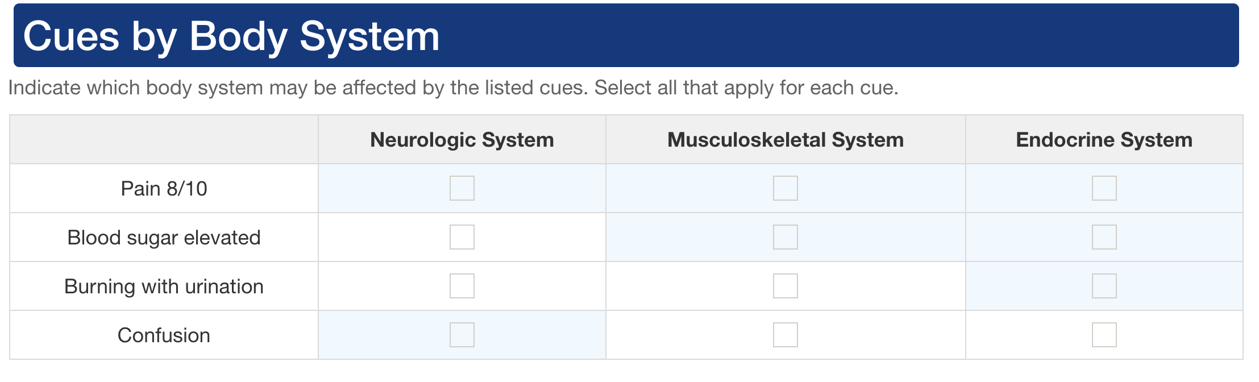Image resolution: width=1259 pixels, height=382 pixels.
Task: Check Neurologic System for Blood sugar elevated
Action: pos(462,236)
